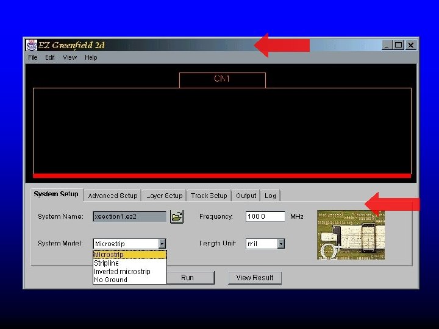Click the View Result button
The width and height of the screenshot is (439, 329).
point(255,278)
